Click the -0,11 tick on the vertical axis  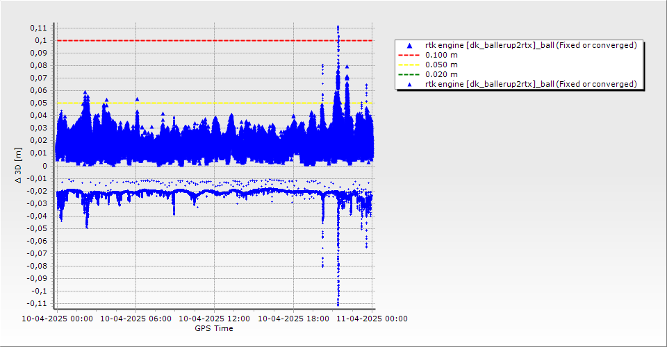click(x=38, y=304)
